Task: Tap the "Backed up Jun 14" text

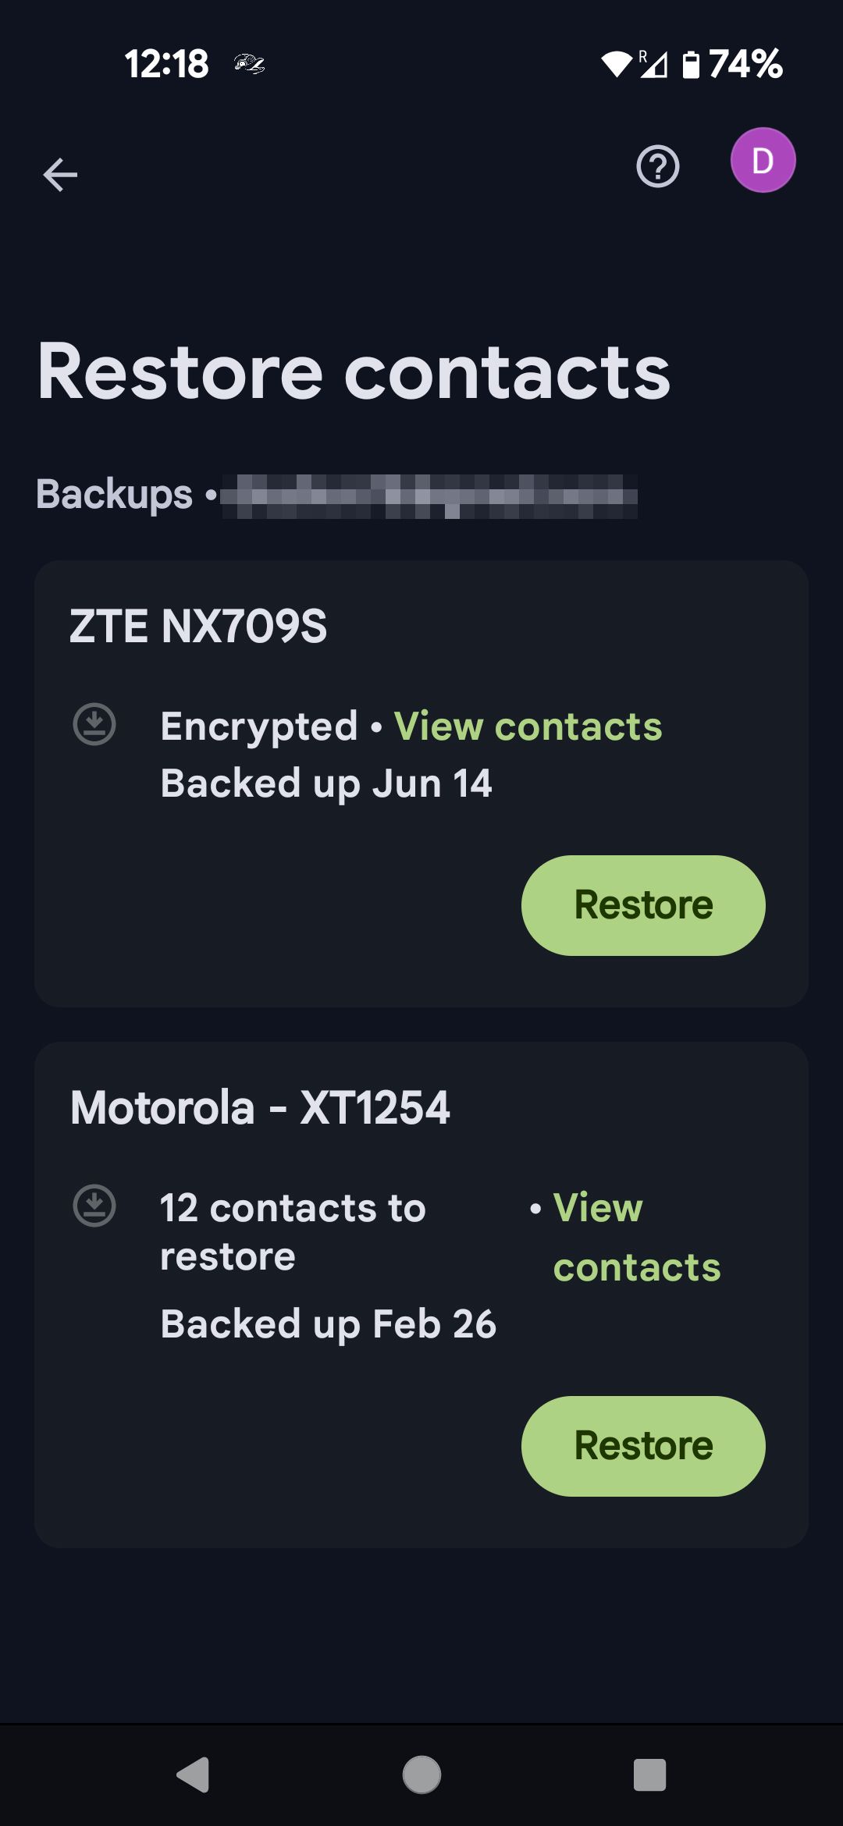Action: click(x=326, y=783)
